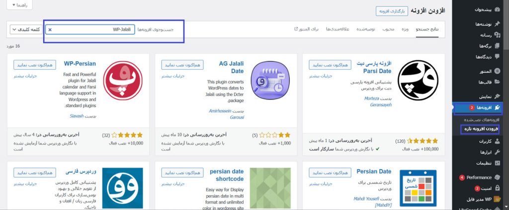509x210 pixels.
Task: Click the Parsi Date star rating
Action: pyautogui.click(x=422, y=141)
